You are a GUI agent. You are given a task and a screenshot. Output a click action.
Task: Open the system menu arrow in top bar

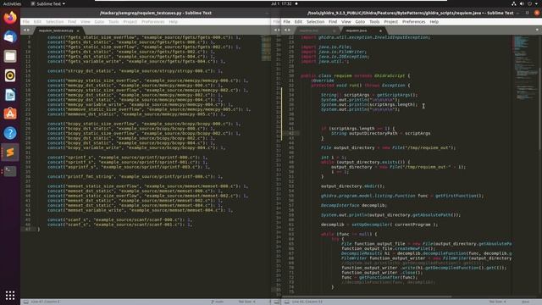point(537,3)
